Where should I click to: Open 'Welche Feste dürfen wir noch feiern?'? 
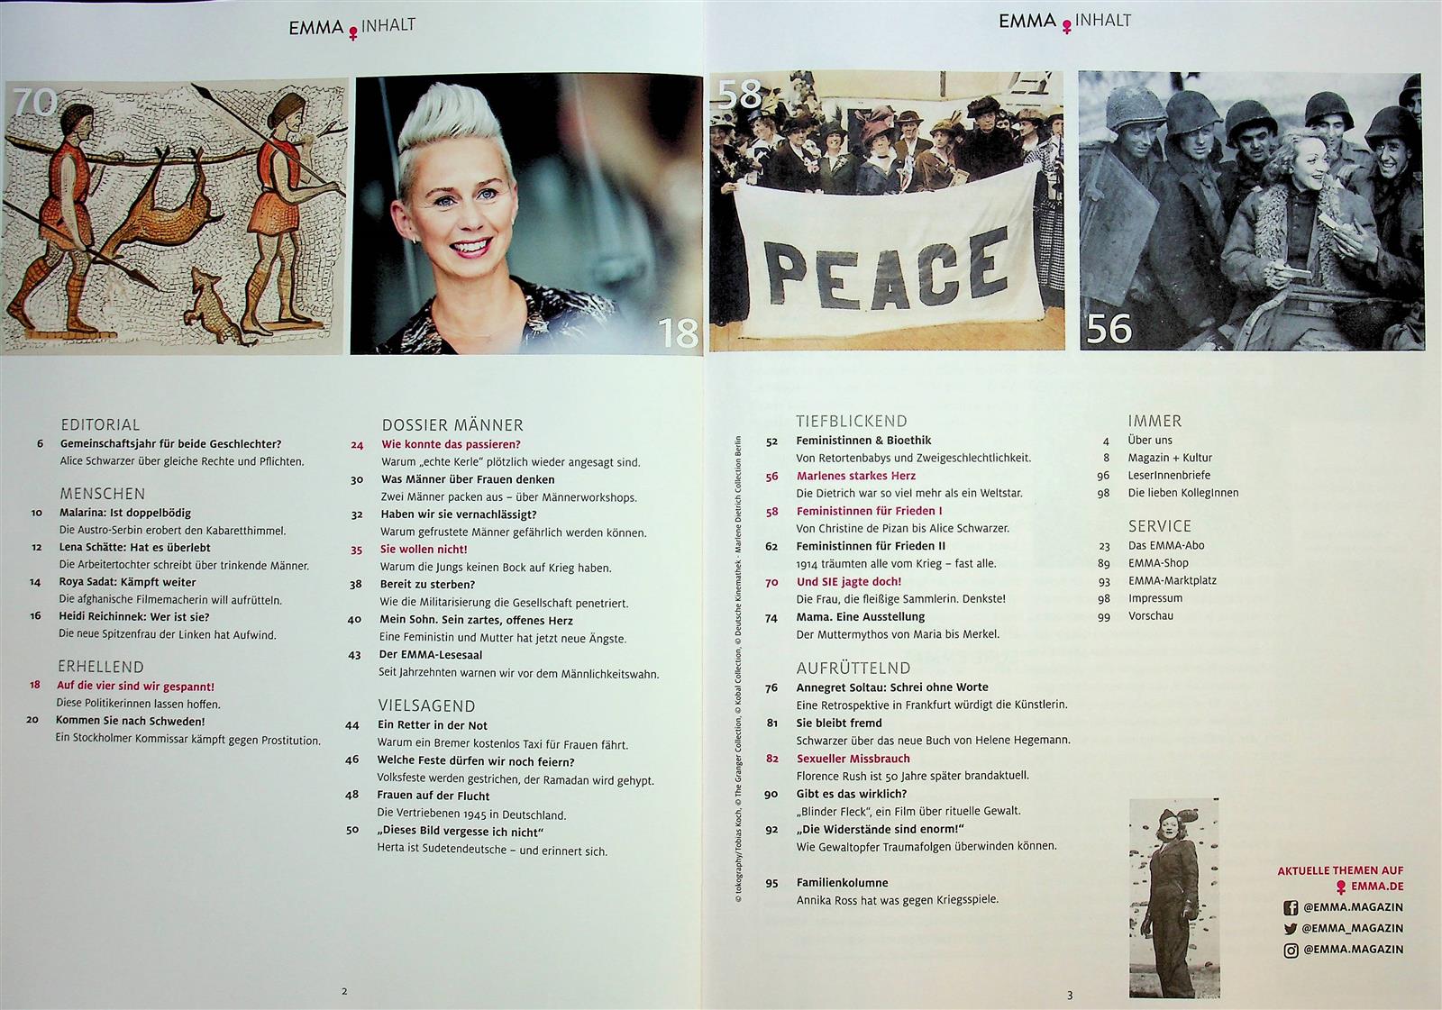click(x=476, y=761)
